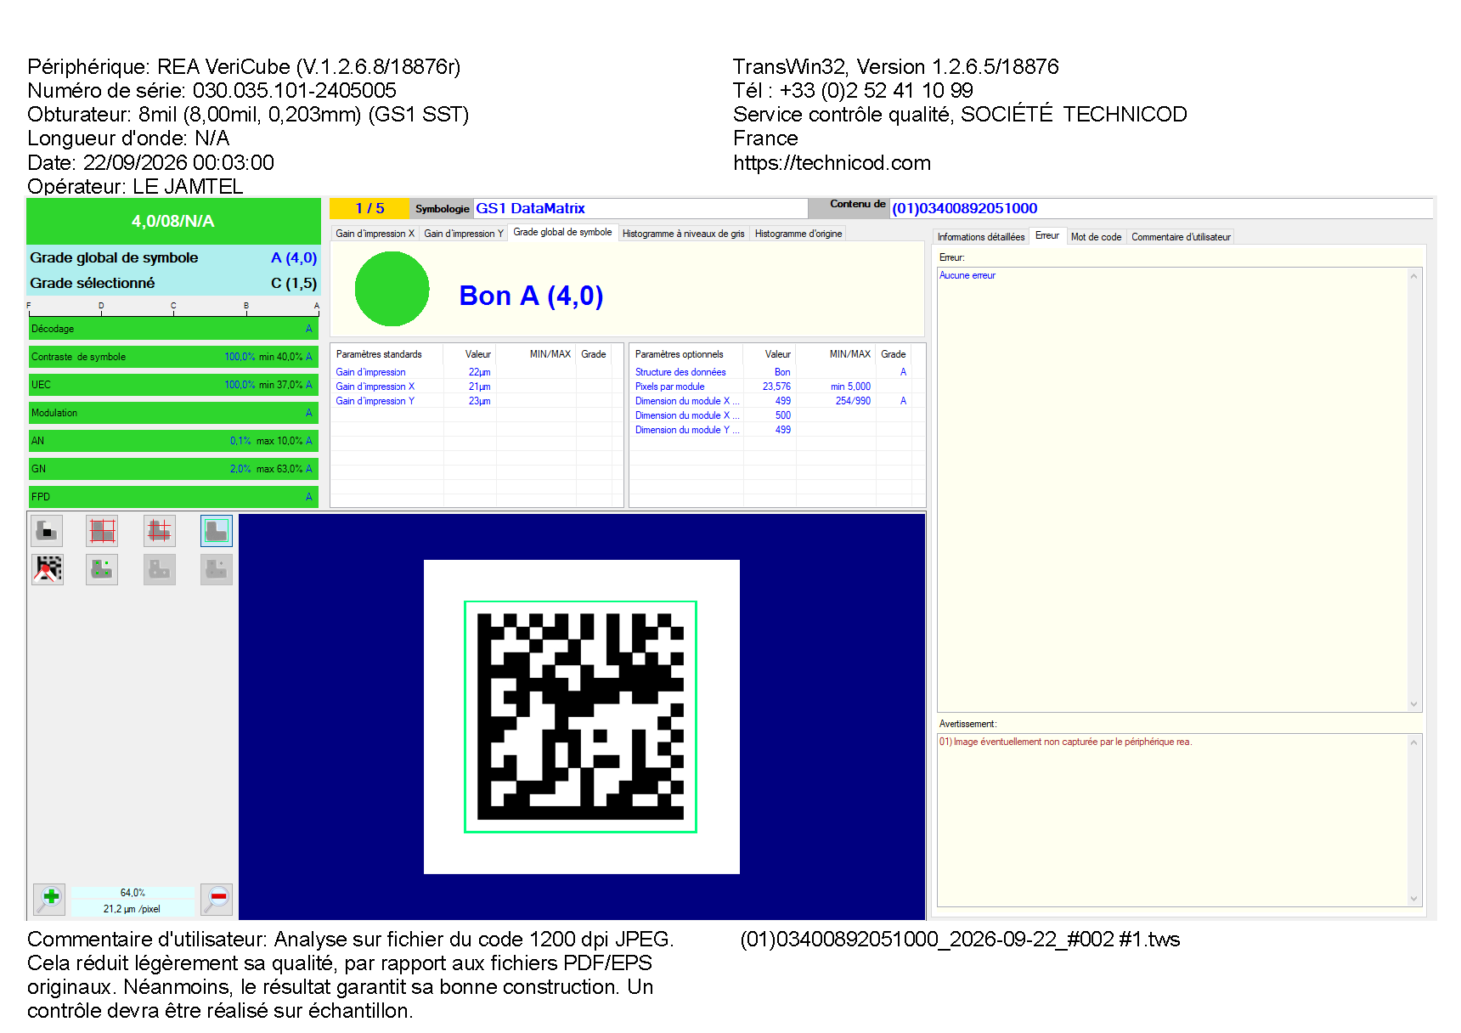Select the Informations détaillées tab
Viewport: 1461px width, 1033px height.
pos(981,237)
